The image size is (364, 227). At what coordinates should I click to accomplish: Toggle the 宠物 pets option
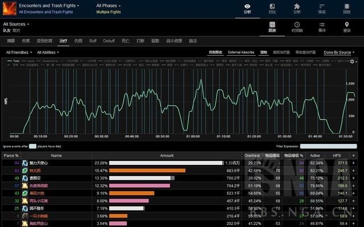(263, 52)
